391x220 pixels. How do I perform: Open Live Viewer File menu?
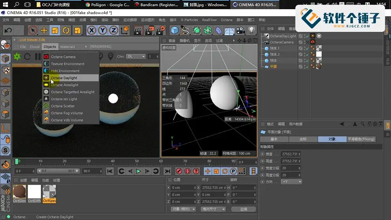(x=23, y=47)
